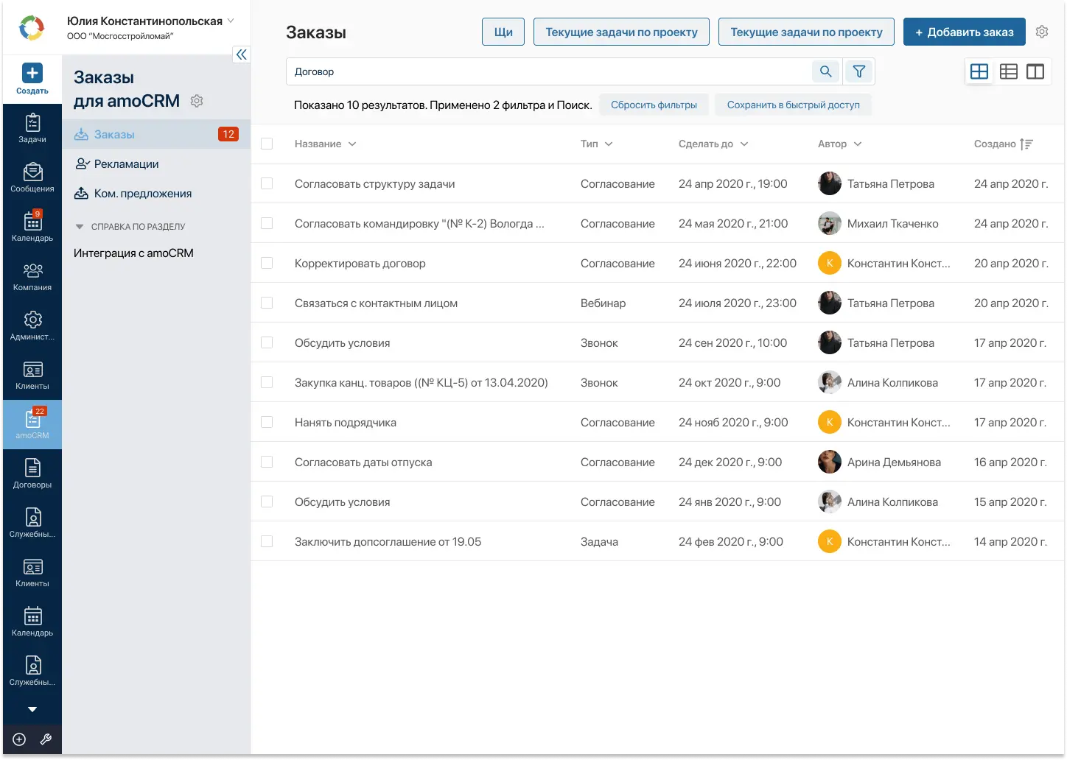Screen dimensions: 1067x760
Task: Click Михаил Ткаченко avatar
Action: click(830, 223)
